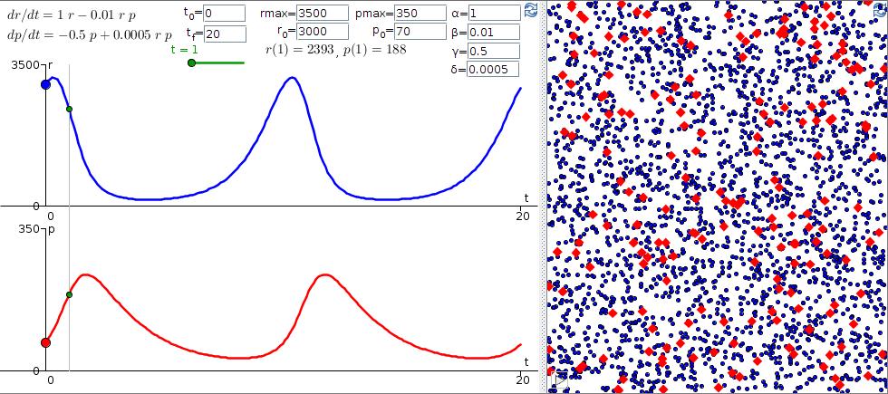
Task: Click the rmax input field
Action: click(x=322, y=13)
